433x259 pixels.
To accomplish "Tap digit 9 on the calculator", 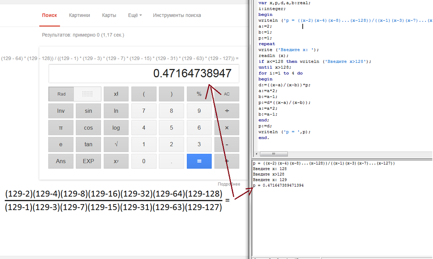I will 199,111.
